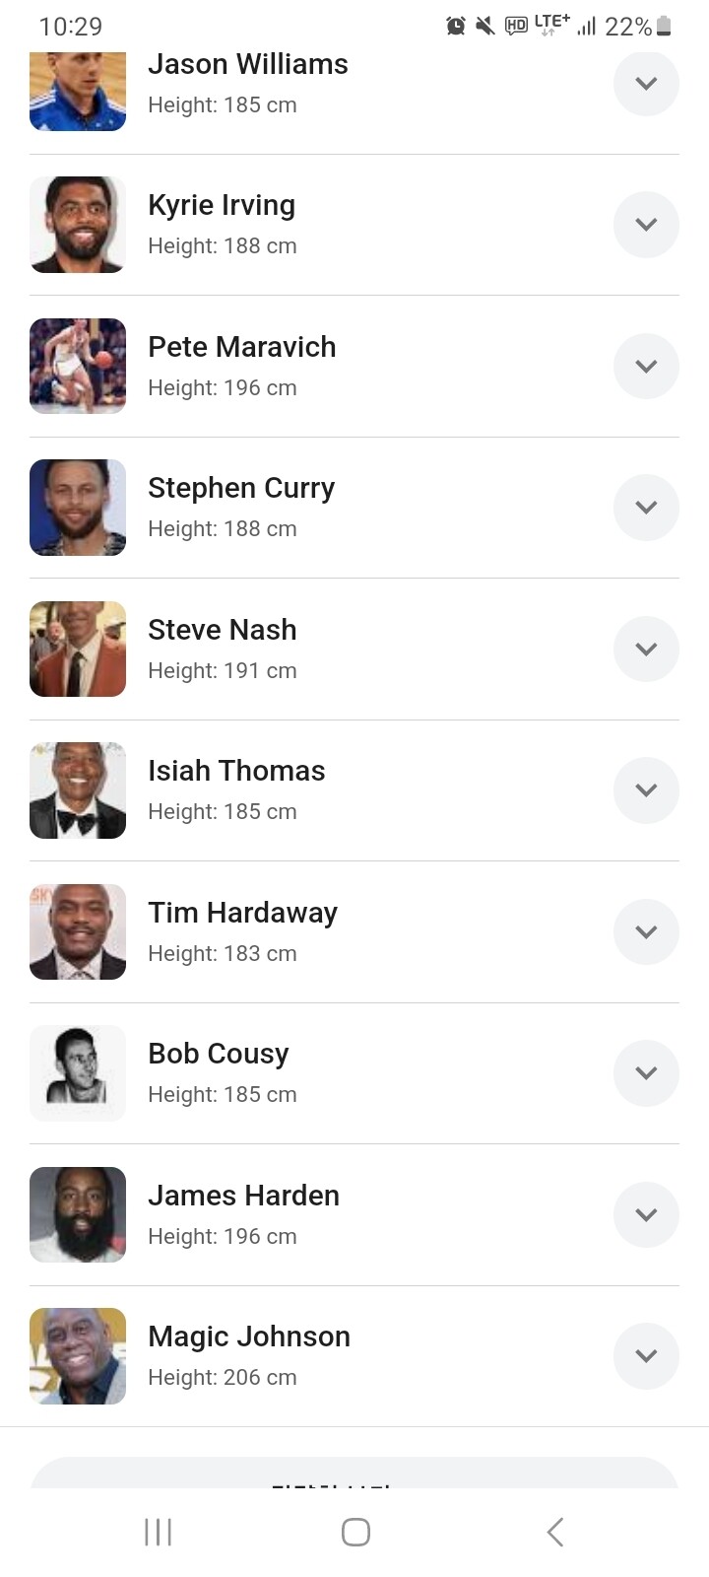Select the Pete Maravich name
709x1577 pixels.
(x=242, y=347)
